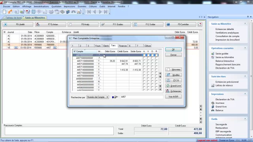Open the Clôtures menu
Screen dimensions: 253x142
point(93,6)
